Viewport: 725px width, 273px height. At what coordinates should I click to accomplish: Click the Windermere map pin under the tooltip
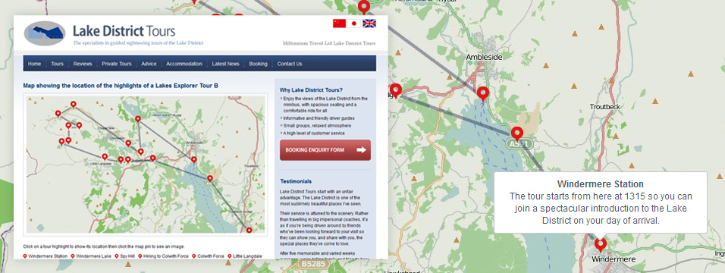[x=600, y=244]
